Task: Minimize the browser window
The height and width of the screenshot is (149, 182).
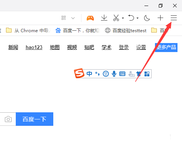Action: [146, 6]
